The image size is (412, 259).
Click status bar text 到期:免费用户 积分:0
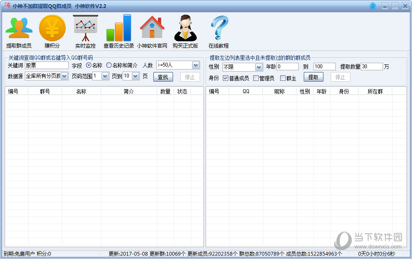tap(27, 254)
